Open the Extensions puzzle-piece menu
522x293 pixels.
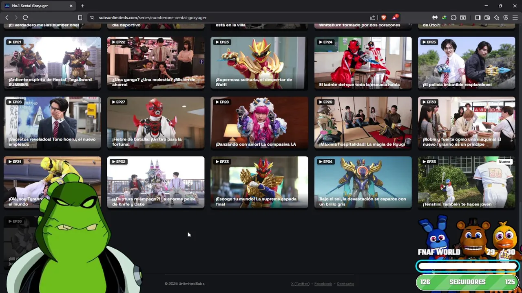pyautogui.click(x=453, y=17)
